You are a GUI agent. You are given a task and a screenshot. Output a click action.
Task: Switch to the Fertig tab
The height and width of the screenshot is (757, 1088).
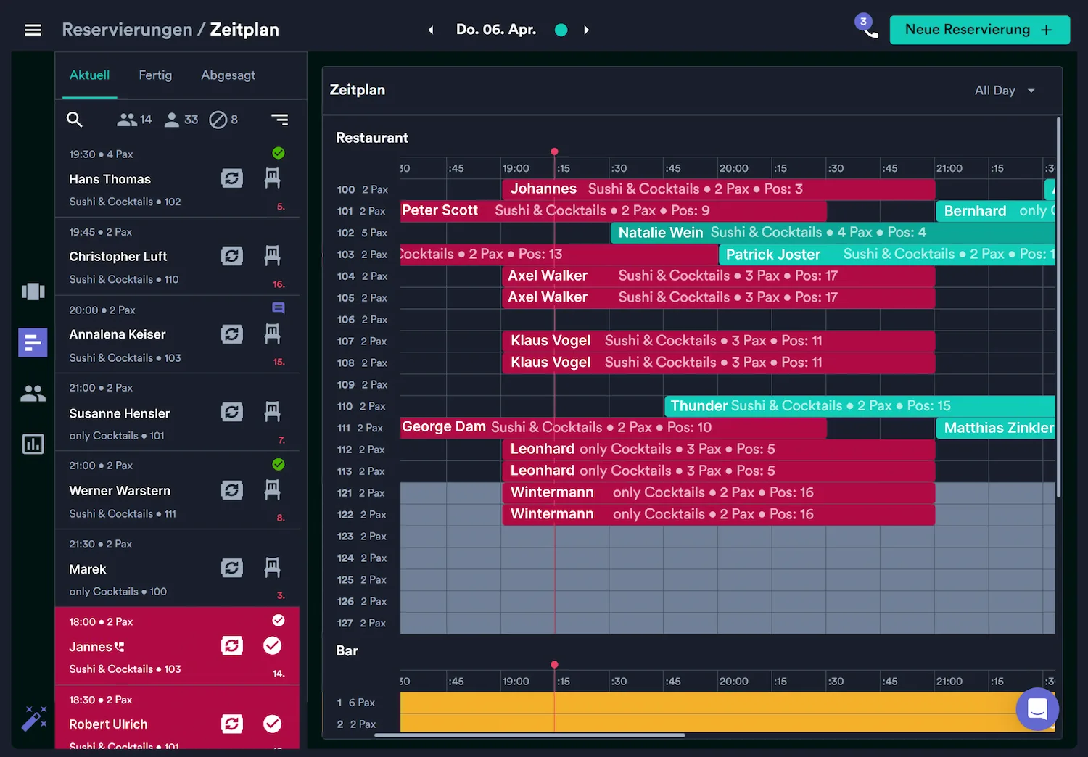click(155, 75)
